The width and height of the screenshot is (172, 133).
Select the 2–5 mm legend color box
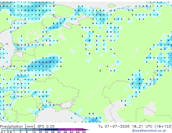click(23, 129)
